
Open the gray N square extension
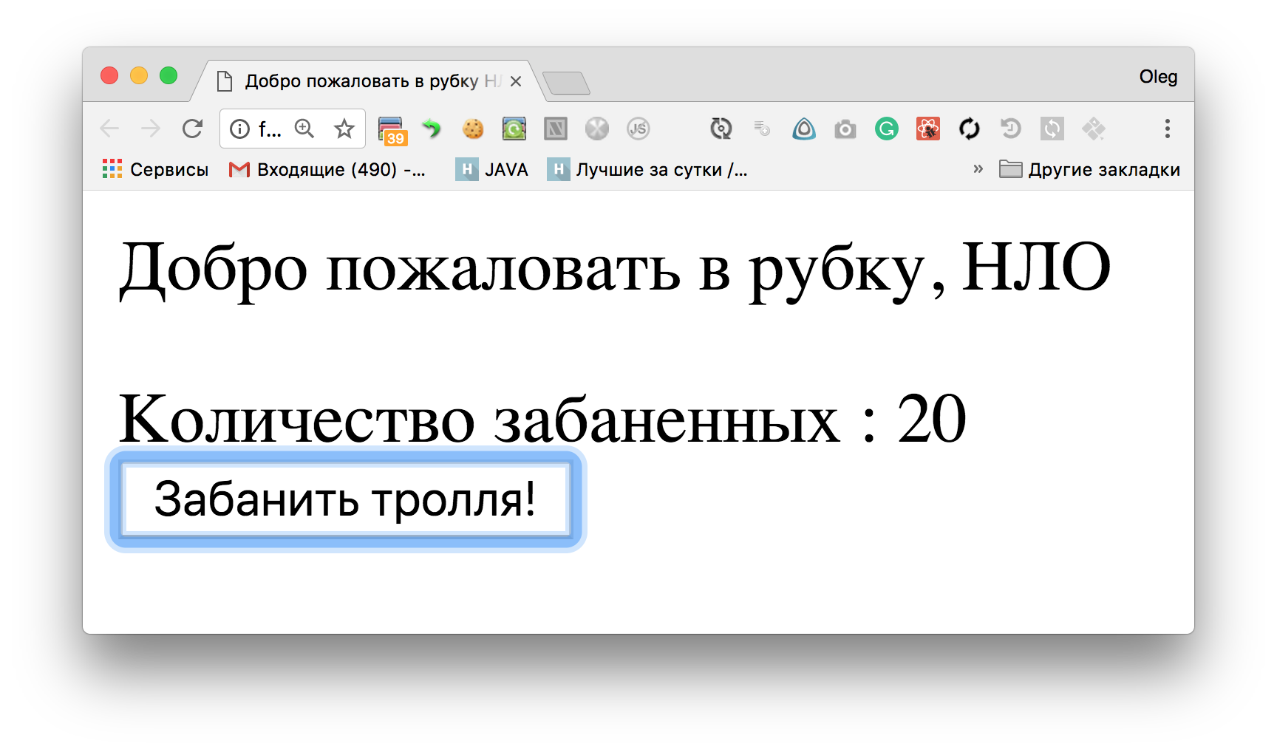[556, 129]
